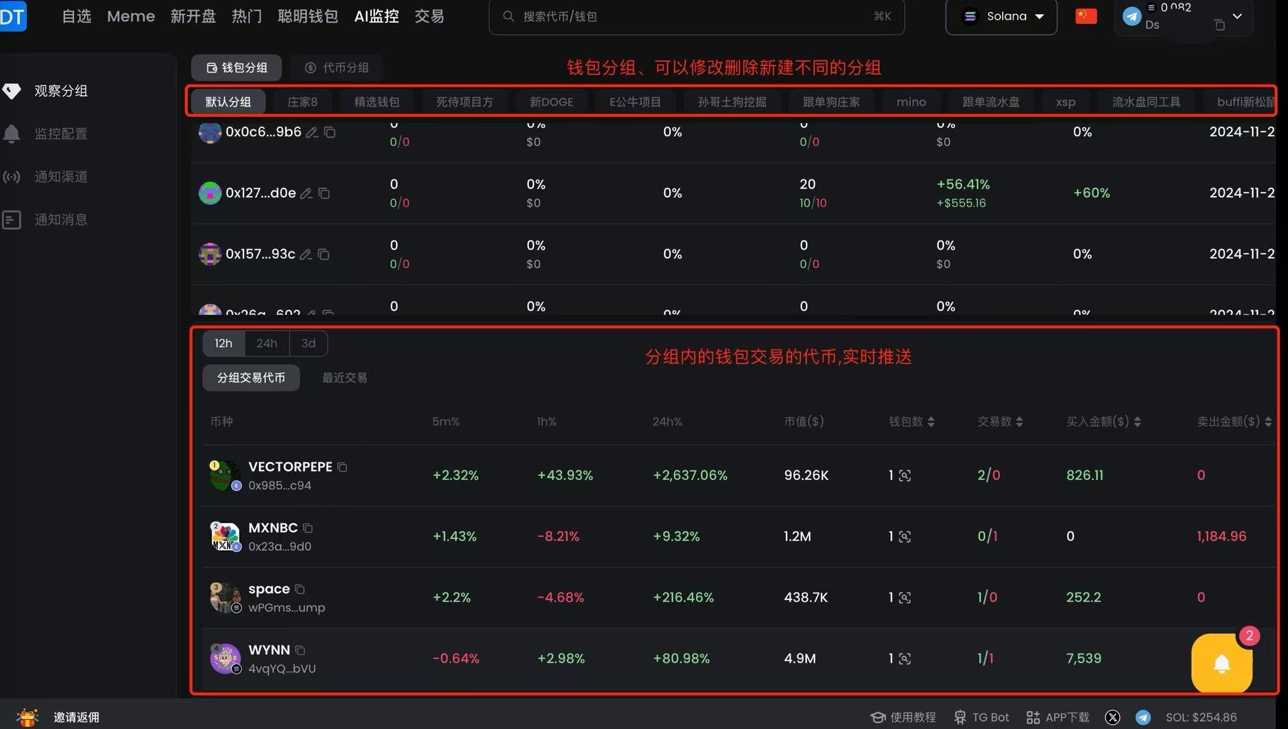The height and width of the screenshot is (729, 1288).
Task: Open the 庄家8 wallet group tab
Action: (302, 102)
